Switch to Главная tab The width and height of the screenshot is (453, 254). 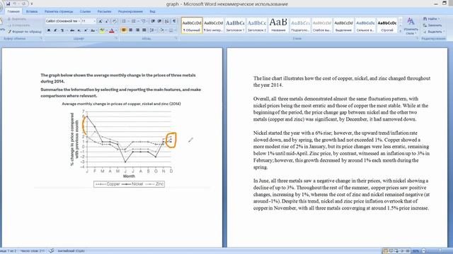(13, 11)
